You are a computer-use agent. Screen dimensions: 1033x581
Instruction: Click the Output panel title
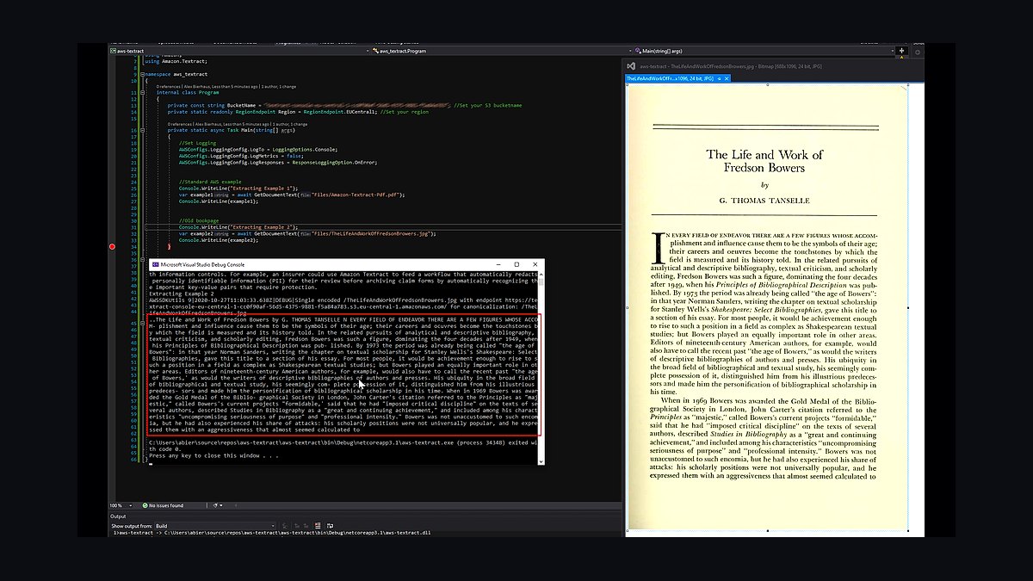tap(117, 516)
